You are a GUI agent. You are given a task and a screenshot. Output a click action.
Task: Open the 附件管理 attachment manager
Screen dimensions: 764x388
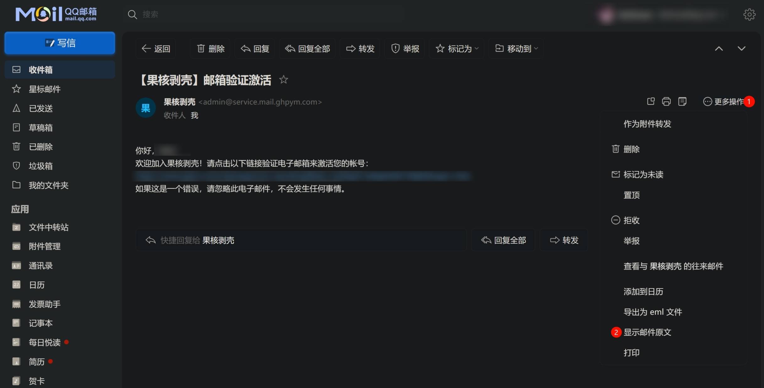pos(45,246)
